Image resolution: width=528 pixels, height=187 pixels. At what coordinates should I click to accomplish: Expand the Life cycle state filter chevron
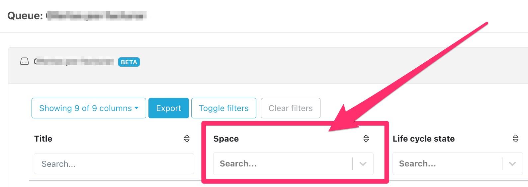(512, 164)
